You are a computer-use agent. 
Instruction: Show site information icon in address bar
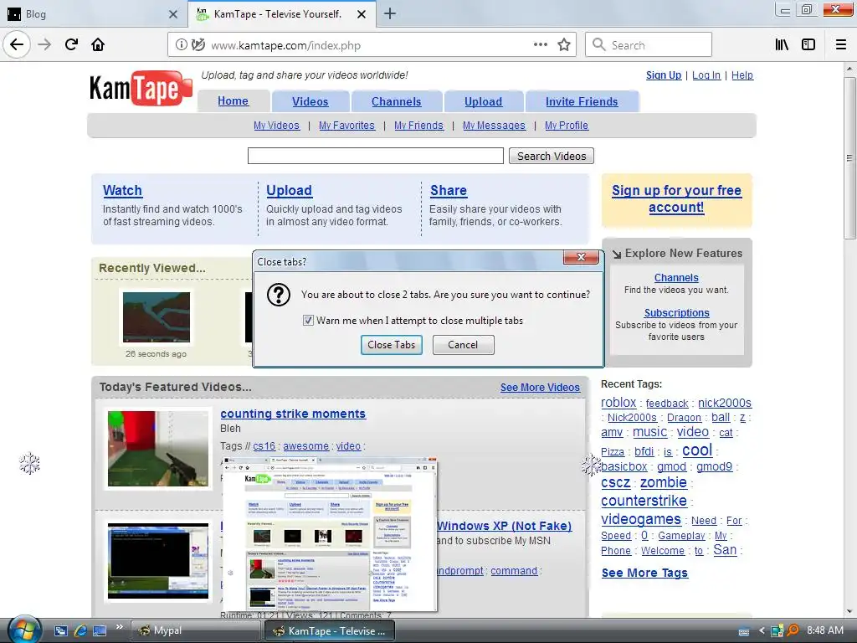[181, 45]
